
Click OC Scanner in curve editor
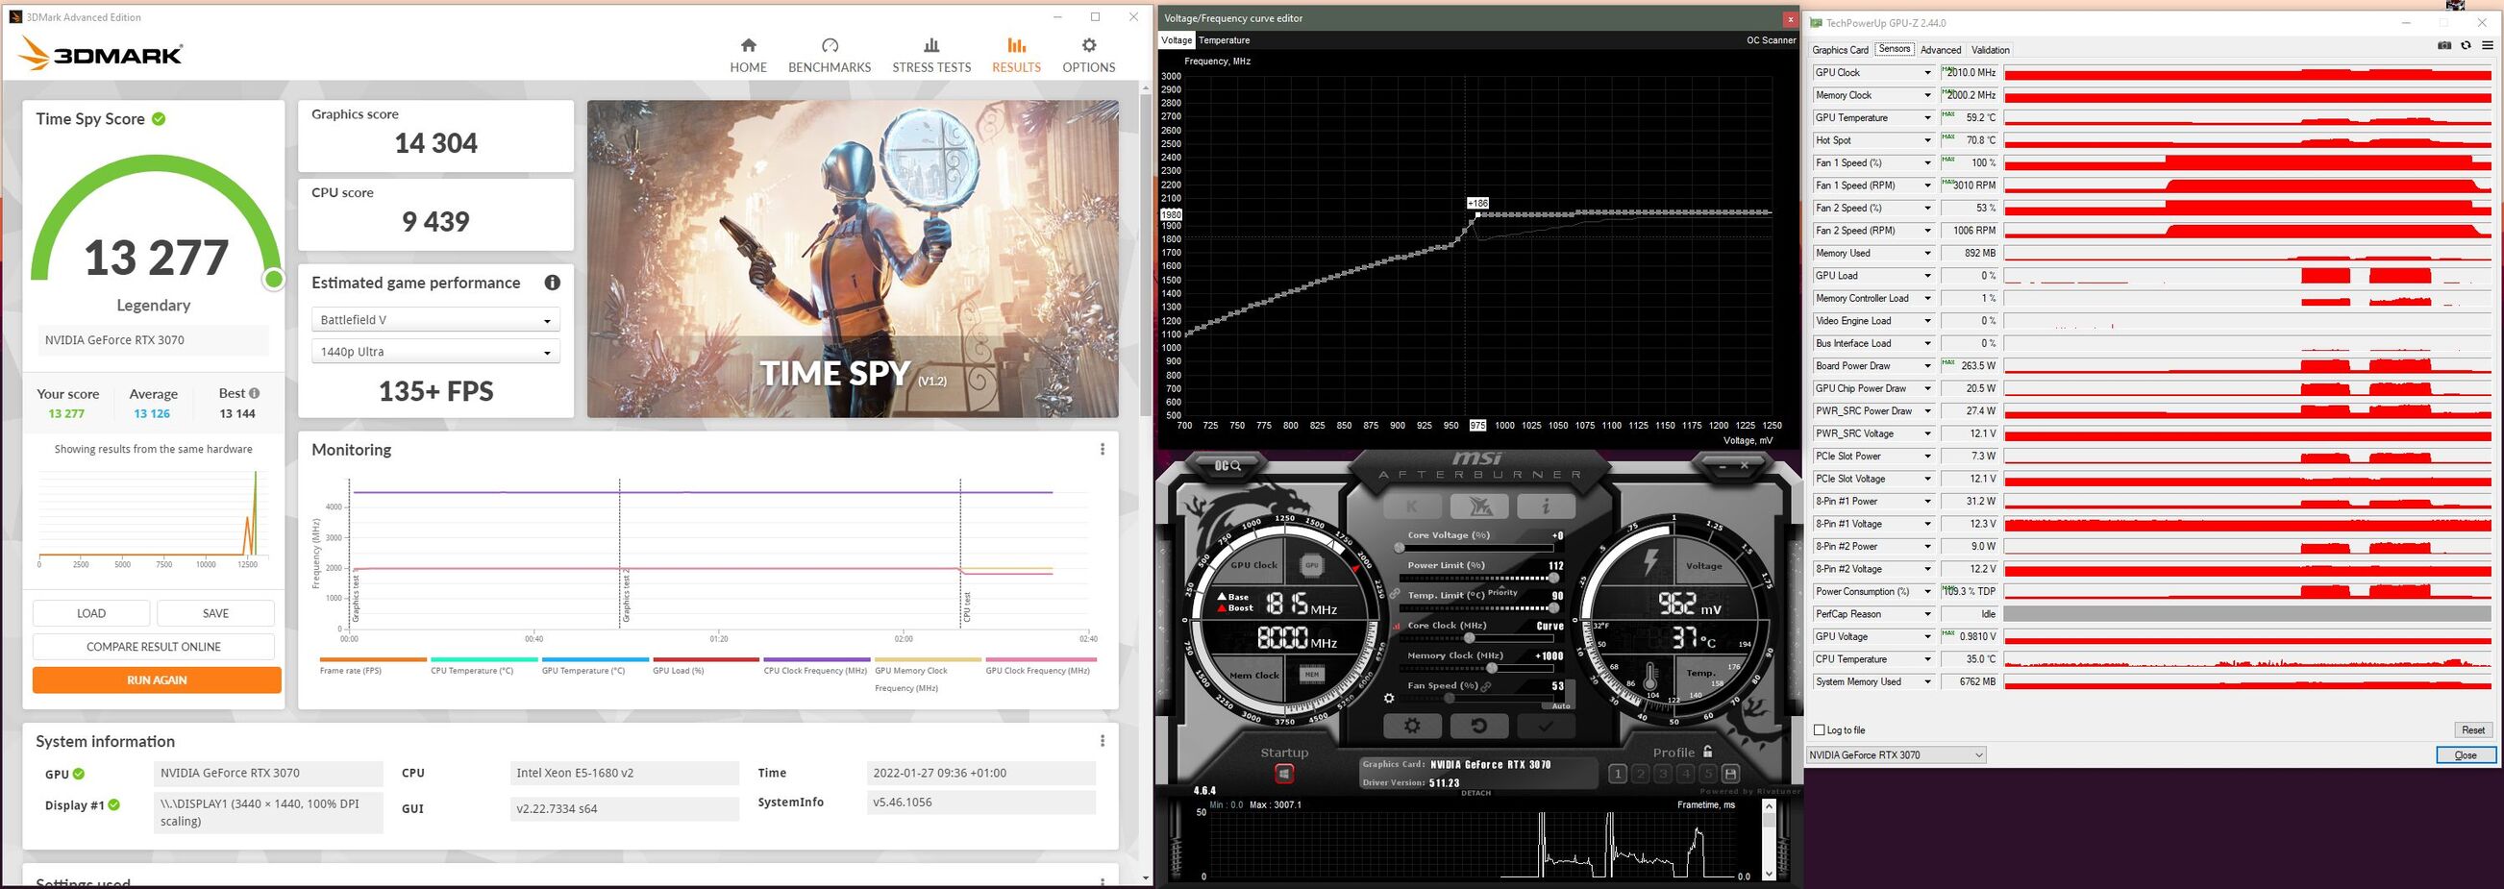pyautogui.click(x=1772, y=39)
